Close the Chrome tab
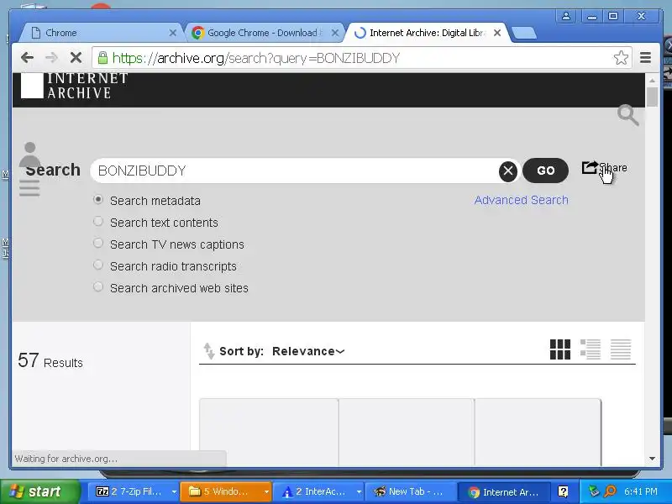Image resolution: width=672 pixels, height=504 pixels. [x=172, y=33]
